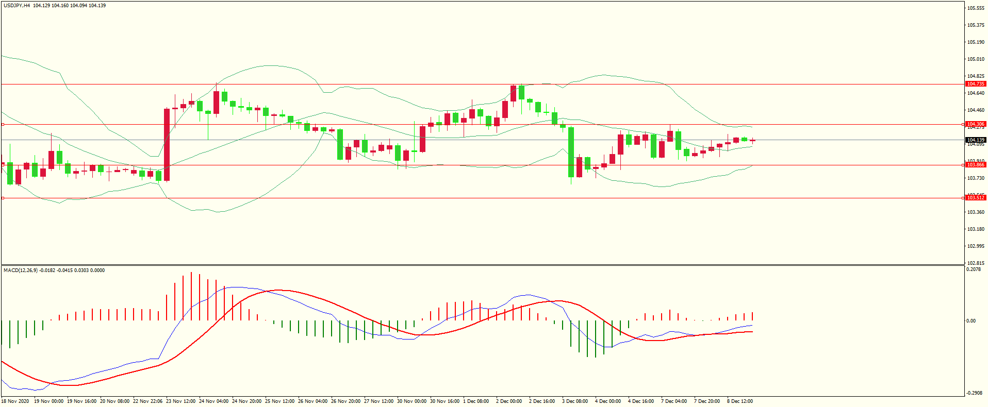Viewport: 988px width, 407px height.
Task: Click the 0.00 level on MACD scale
Action: (970, 321)
